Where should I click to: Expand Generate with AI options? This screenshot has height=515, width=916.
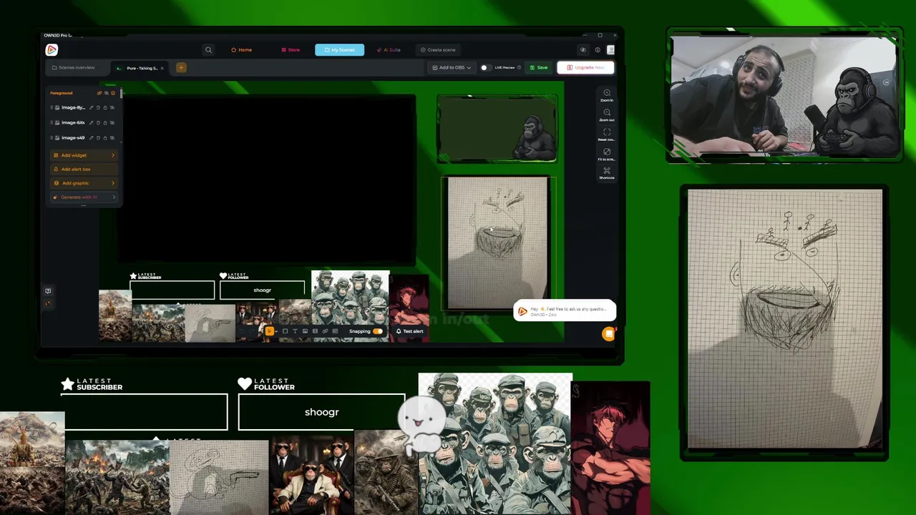[x=84, y=197]
